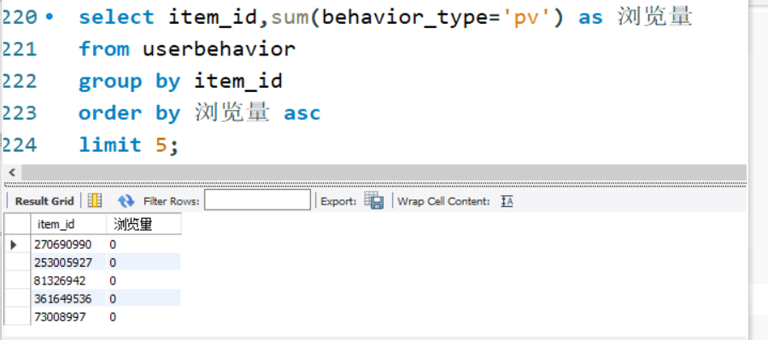Select the cell with item_id 253005927
The image size is (768, 340).
click(68, 262)
